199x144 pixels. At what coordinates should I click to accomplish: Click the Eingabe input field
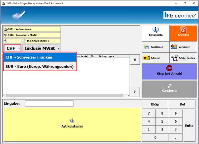tap(49, 103)
